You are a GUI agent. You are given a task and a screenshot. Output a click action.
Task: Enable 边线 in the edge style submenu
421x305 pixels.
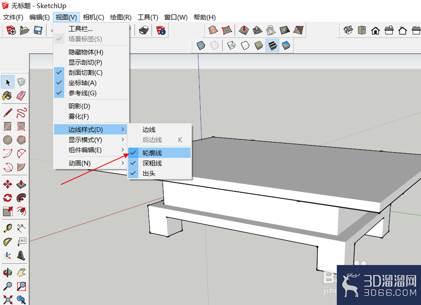point(160,130)
